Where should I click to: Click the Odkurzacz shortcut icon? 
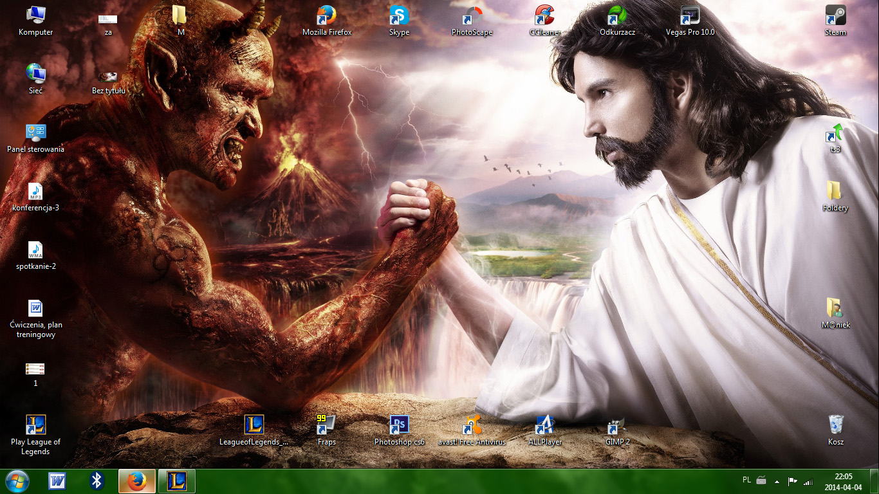coord(617,20)
